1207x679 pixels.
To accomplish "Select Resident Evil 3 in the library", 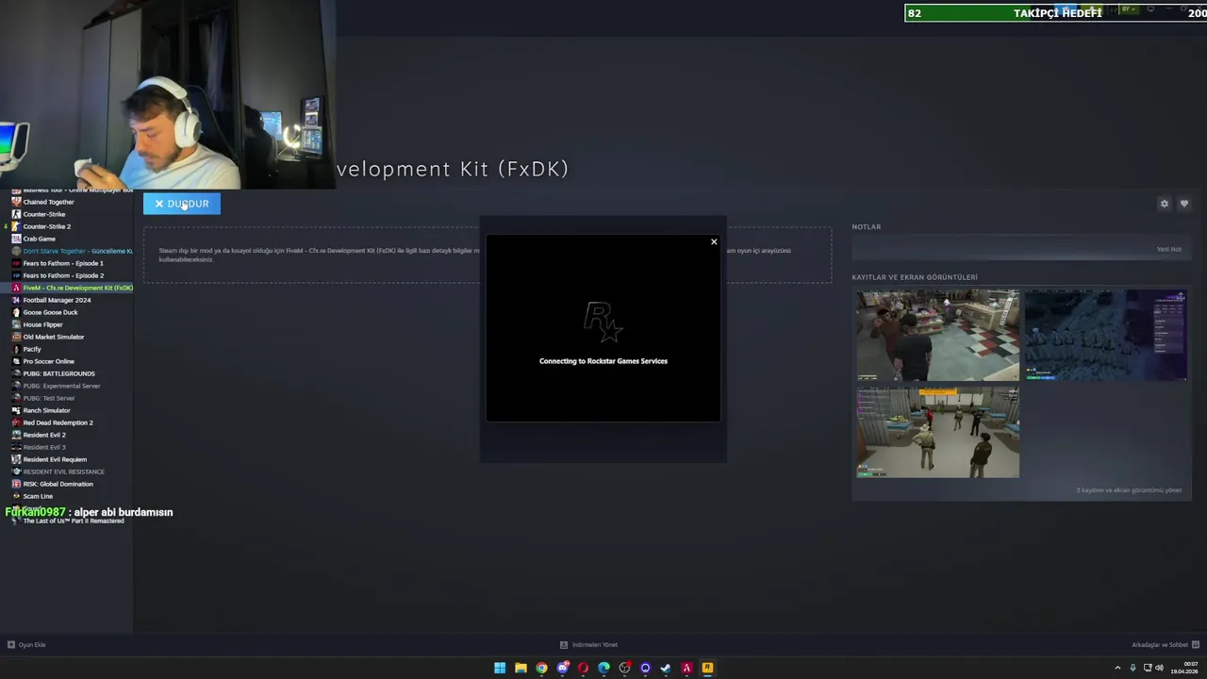I will click(x=44, y=447).
